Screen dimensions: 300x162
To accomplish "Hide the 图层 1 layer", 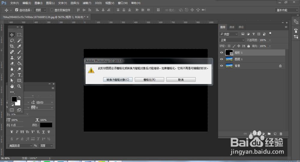I will click(222, 59).
